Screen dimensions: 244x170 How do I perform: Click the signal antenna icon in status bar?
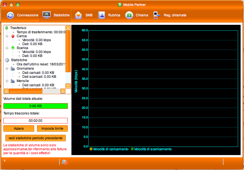point(5,161)
